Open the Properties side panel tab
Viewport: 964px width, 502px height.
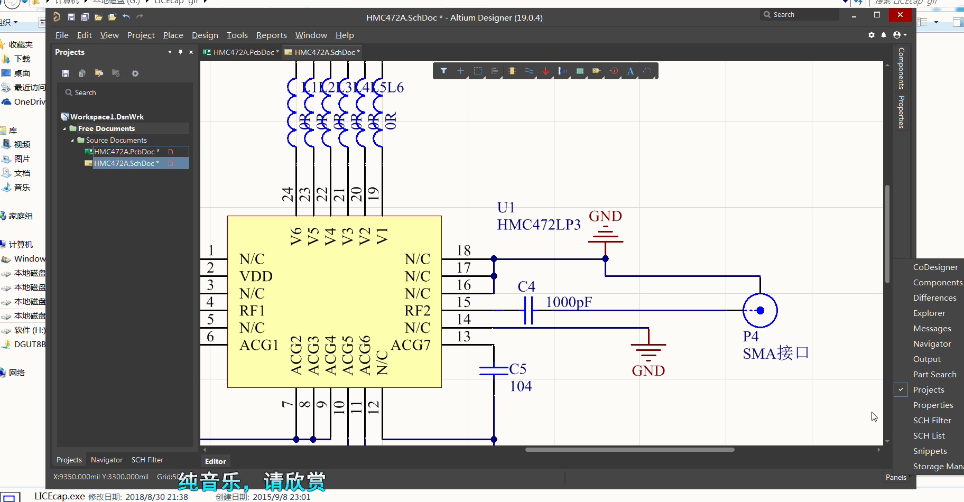[x=901, y=112]
